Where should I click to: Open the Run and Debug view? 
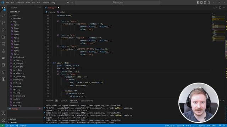click(3, 30)
